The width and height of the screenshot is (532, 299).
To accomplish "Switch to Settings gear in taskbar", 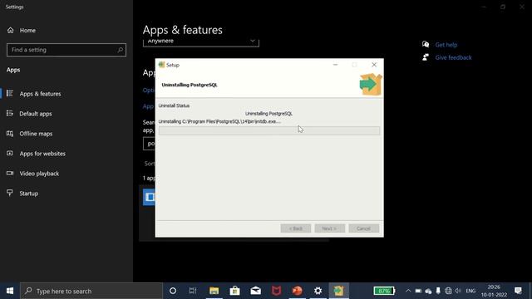I will coord(318,291).
